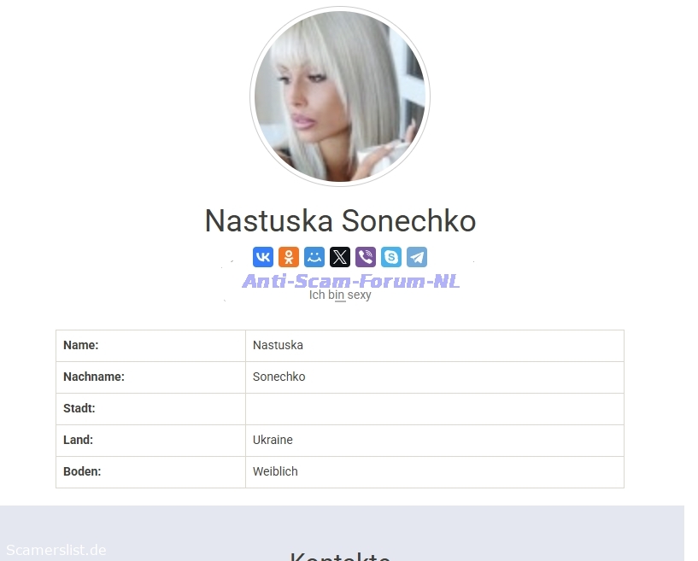This screenshot has height=561, width=698.
Task: Click the circular profile photo
Action: click(x=340, y=96)
